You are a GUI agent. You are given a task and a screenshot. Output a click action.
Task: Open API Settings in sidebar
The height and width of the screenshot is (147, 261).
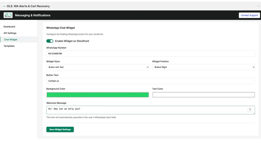(10, 33)
